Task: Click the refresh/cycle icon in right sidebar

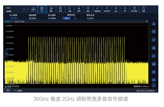Action: [154, 40]
